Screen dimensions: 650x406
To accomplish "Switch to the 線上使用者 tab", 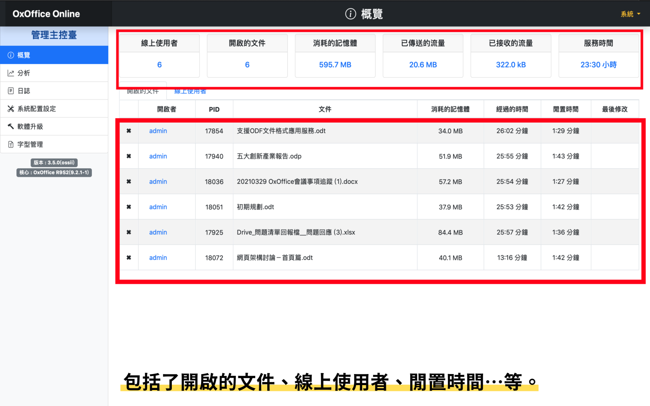I will point(190,92).
